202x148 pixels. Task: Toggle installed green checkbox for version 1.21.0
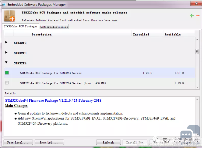tap(7, 73)
